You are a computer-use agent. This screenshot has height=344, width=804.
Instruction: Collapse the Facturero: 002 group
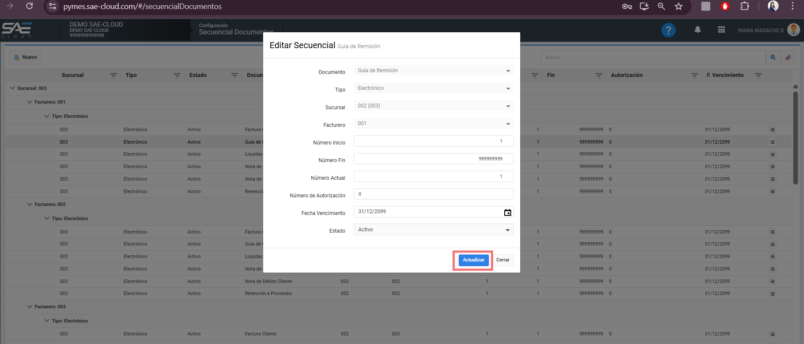click(x=30, y=205)
